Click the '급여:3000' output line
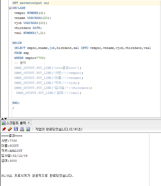Image resolution: width=161 pixels, height=186 pixels. pos(9,161)
